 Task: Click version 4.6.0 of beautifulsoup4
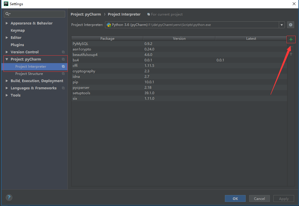pyautogui.click(x=148, y=55)
